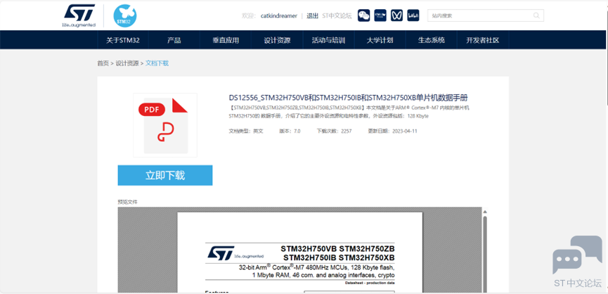Click the 更新日期：2023-04-11 text
Screen dimensions: 608x294
[x=392, y=131]
